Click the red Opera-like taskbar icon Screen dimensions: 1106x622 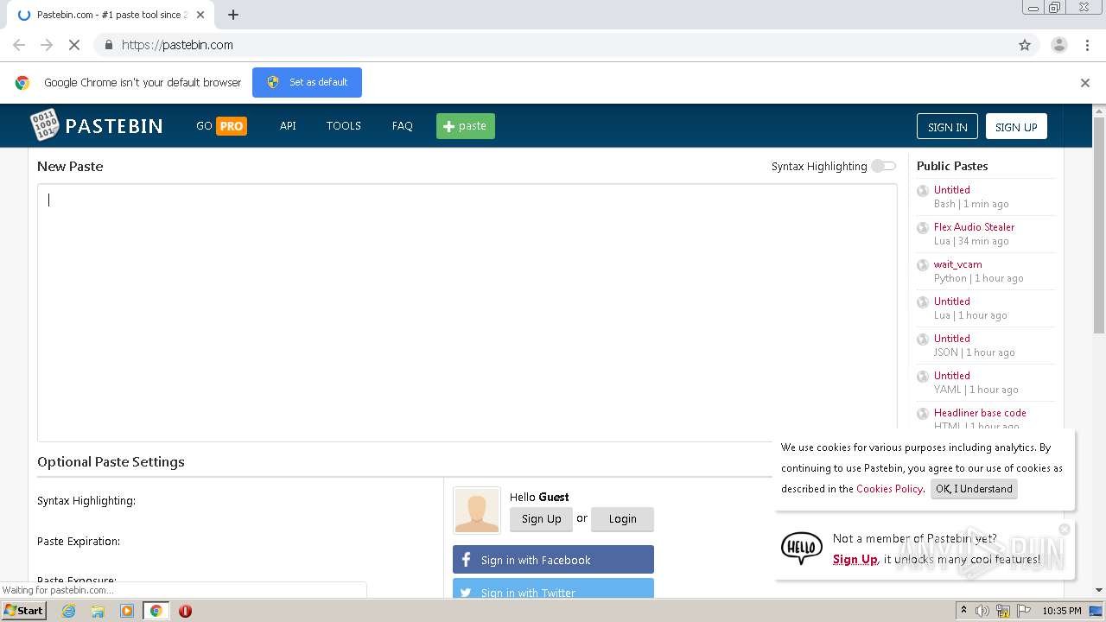tap(185, 611)
